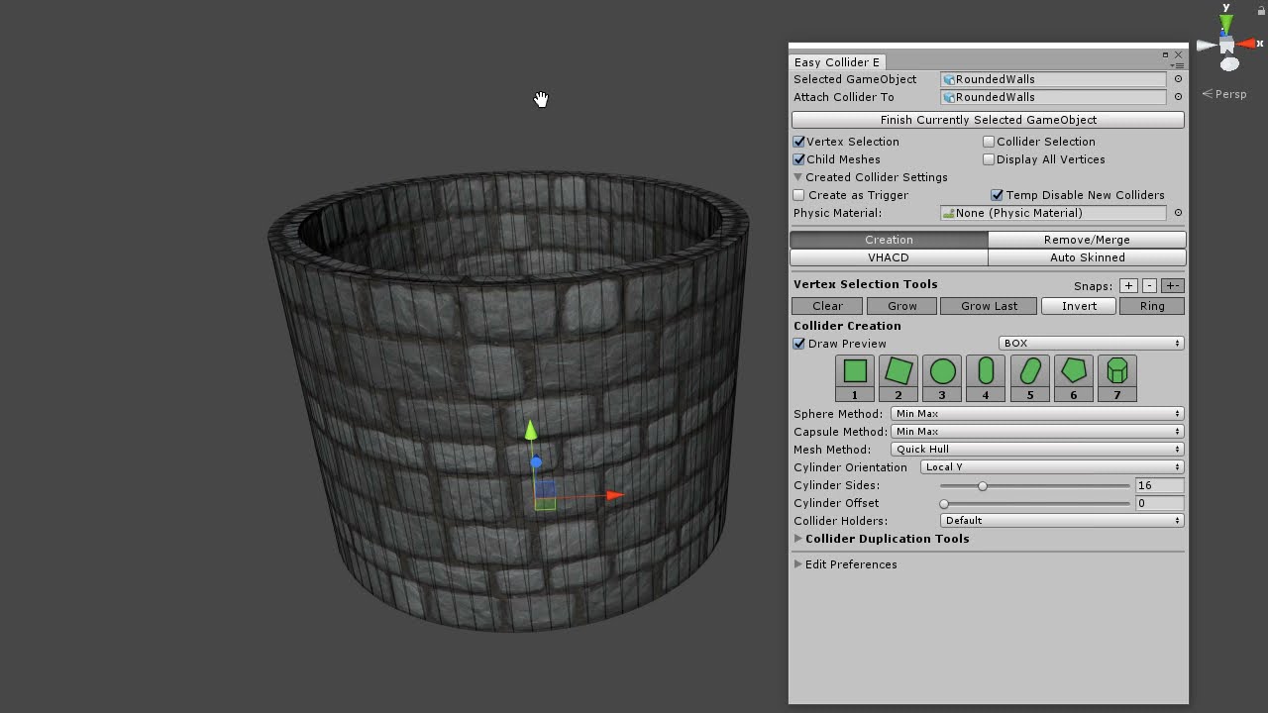The image size is (1268, 713).
Task: Click green Y arrow of move handle
Action: tap(531, 430)
